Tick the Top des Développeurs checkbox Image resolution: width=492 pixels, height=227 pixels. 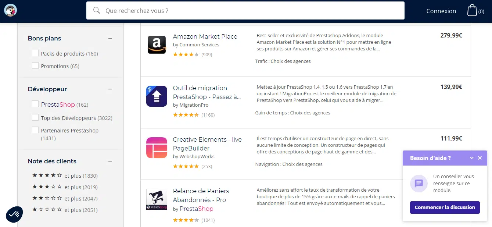point(35,118)
